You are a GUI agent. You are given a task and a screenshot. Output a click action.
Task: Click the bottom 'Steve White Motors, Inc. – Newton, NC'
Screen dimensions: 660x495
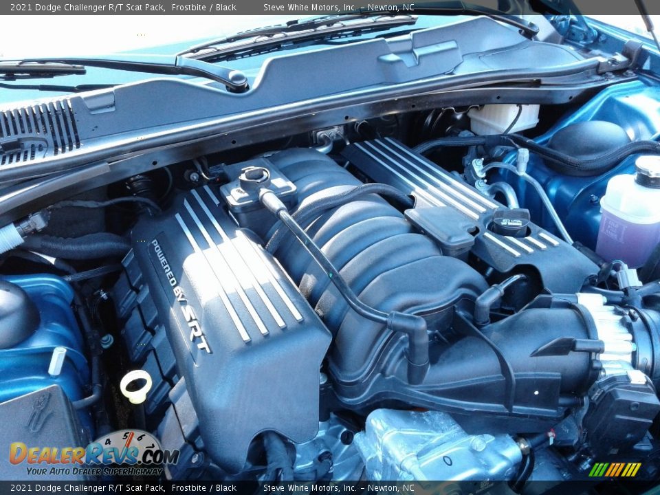(339, 488)
